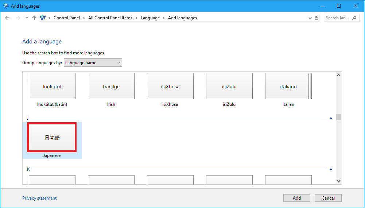Image resolution: width=365 pixels, height=208 pixels.
Task: Click the scrollbar down arrow
Action: (x=339, y=181)
